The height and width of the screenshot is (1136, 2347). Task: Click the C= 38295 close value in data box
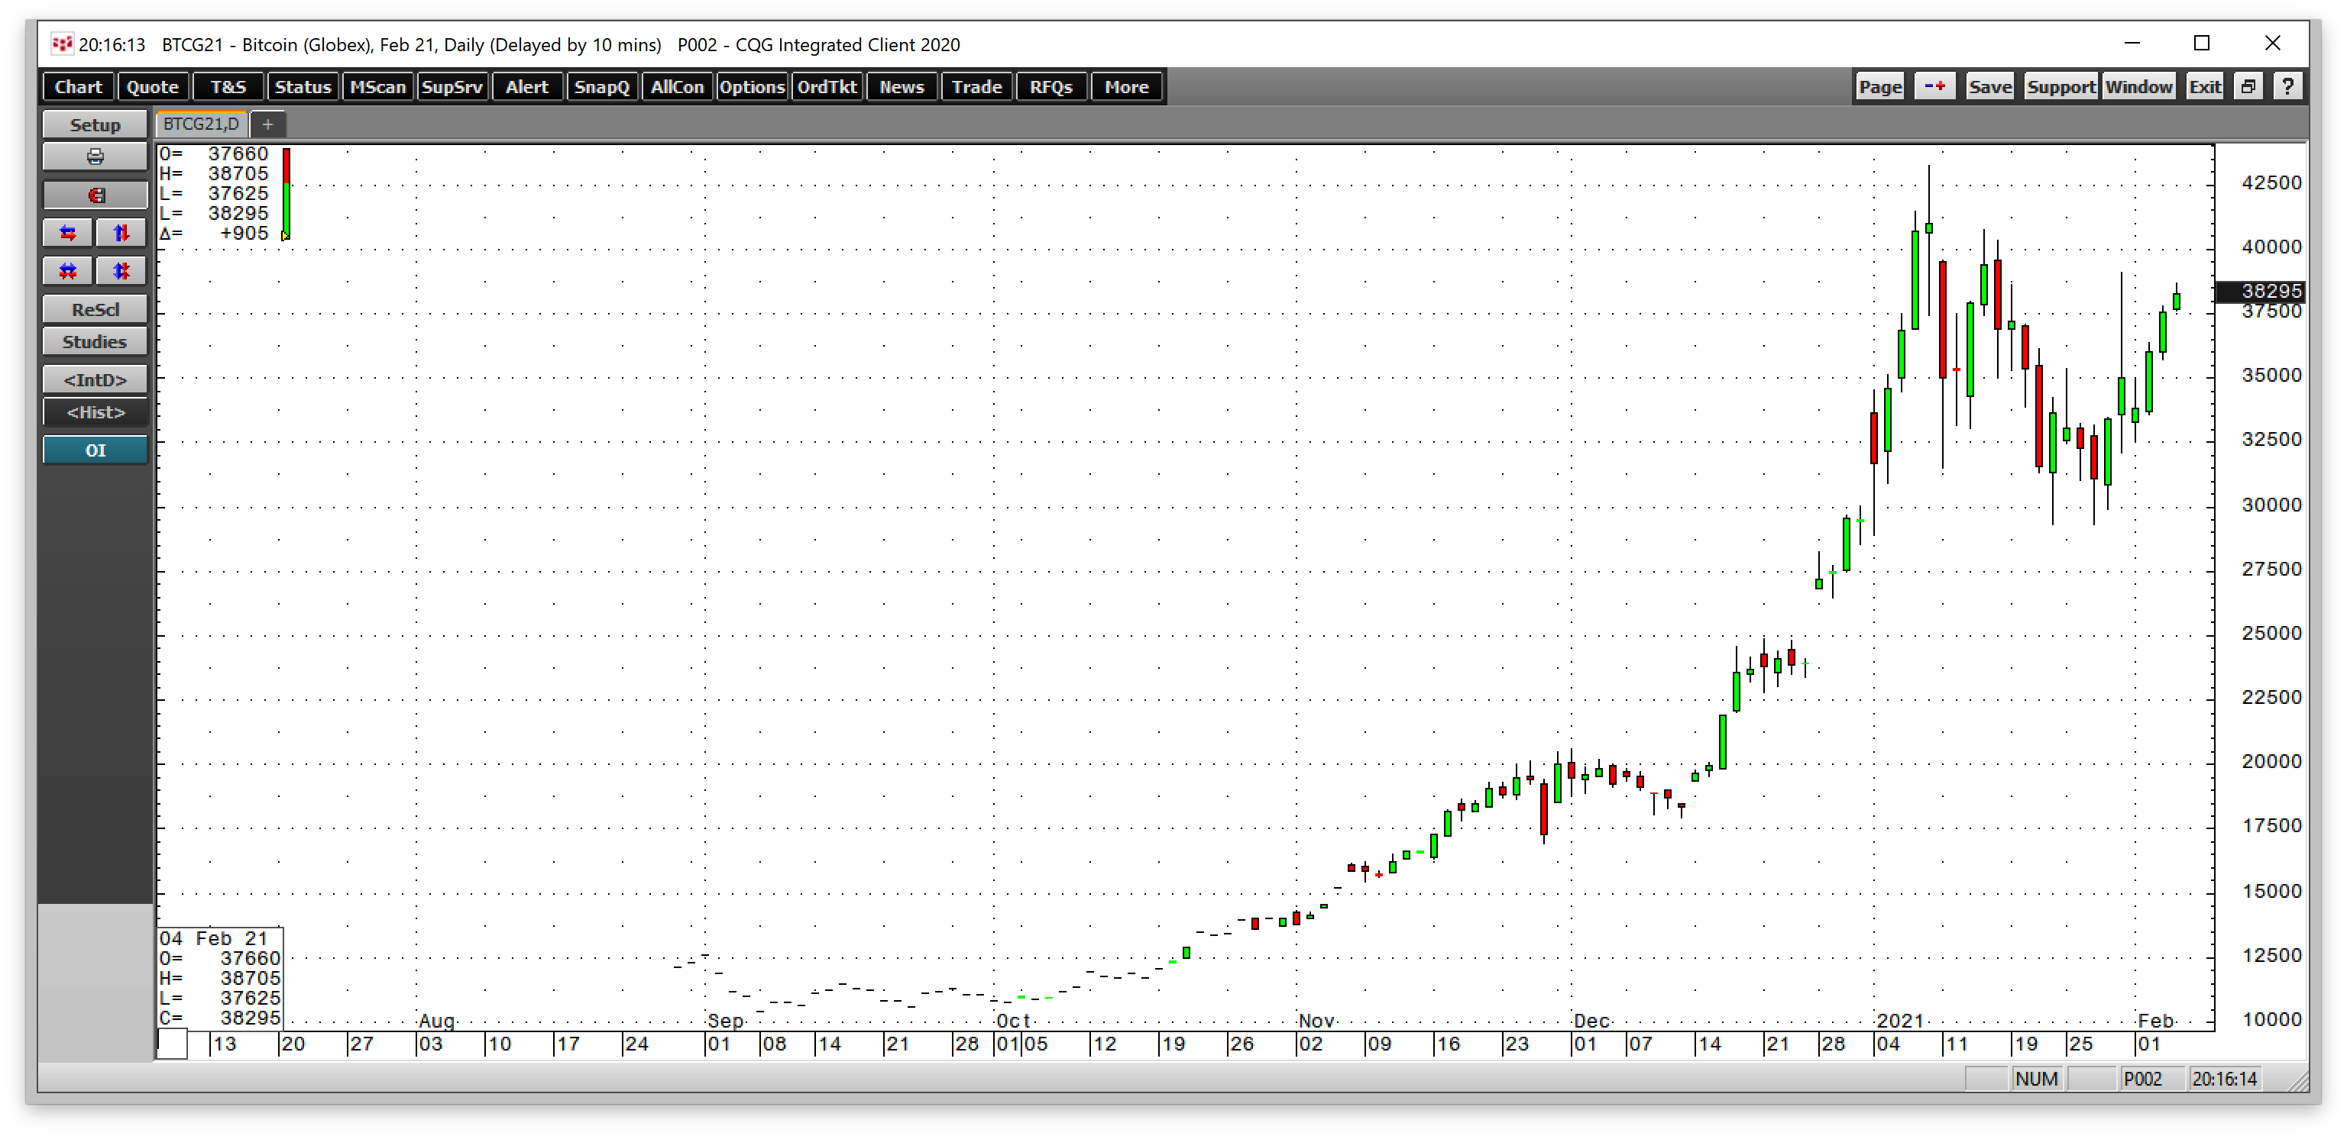[219, 1018]
